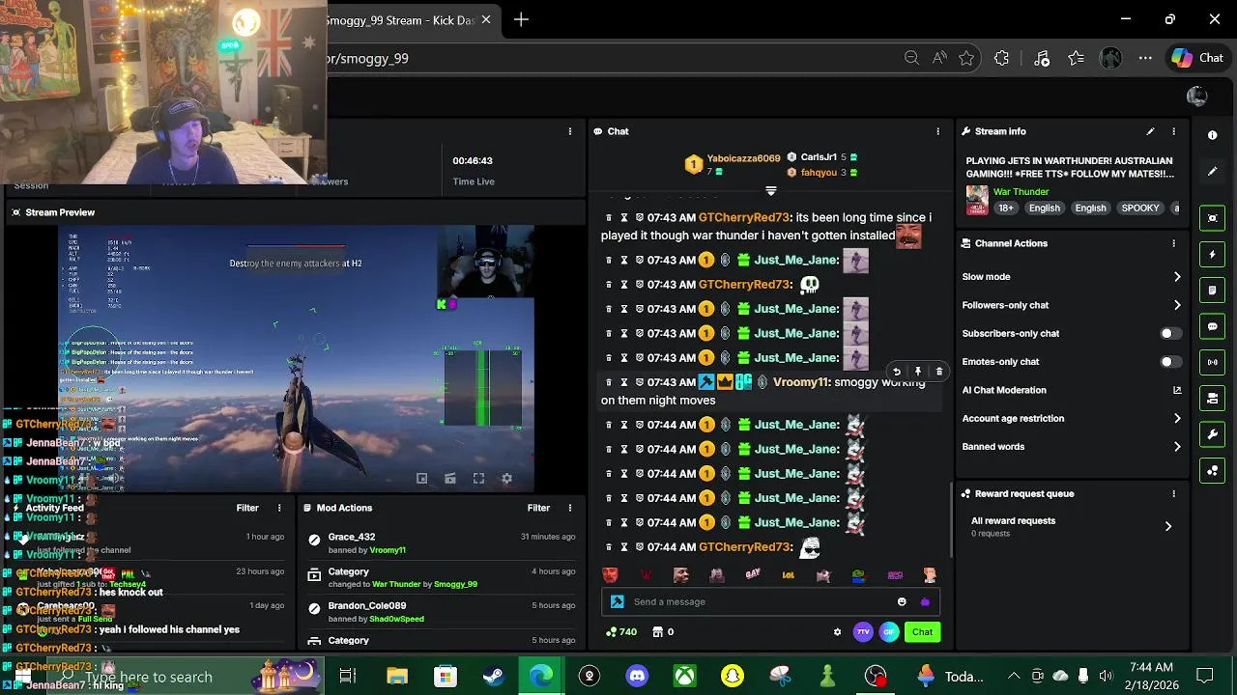Pin the hovered Vroomy11 message
This screenshot has height=695, width=1237.
(918, 371)
